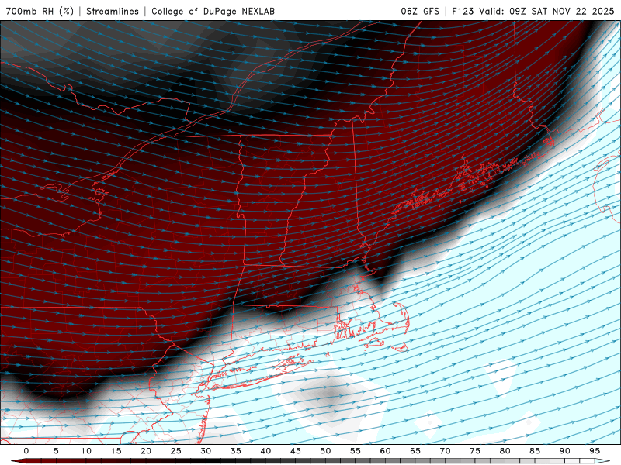Click the 50 value on the RH scale

click(325, 451)
